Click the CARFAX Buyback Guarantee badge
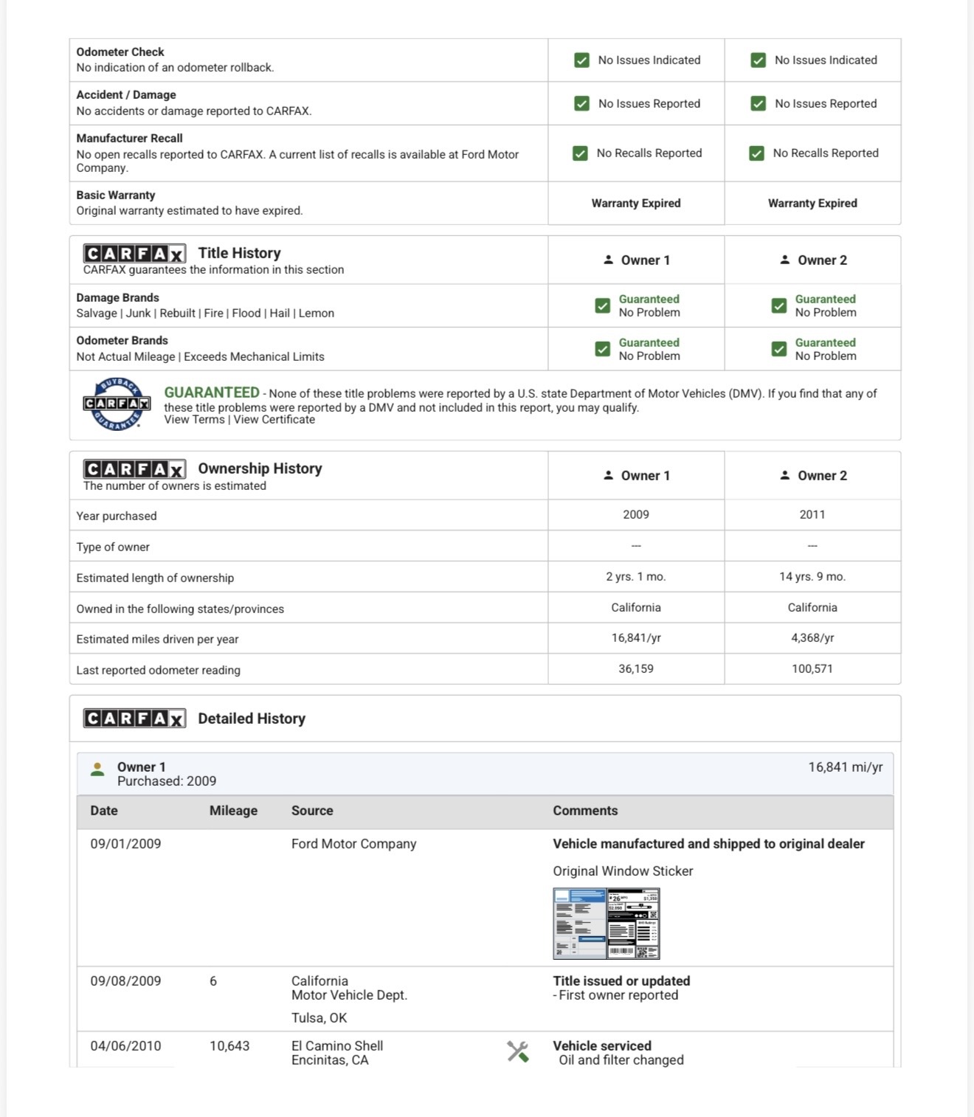Screen dimensions: 974x1117 tap(117, 404)
